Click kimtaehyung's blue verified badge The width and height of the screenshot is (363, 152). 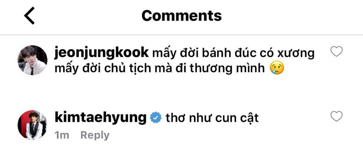pyautogui.click(x=156, y=118)
